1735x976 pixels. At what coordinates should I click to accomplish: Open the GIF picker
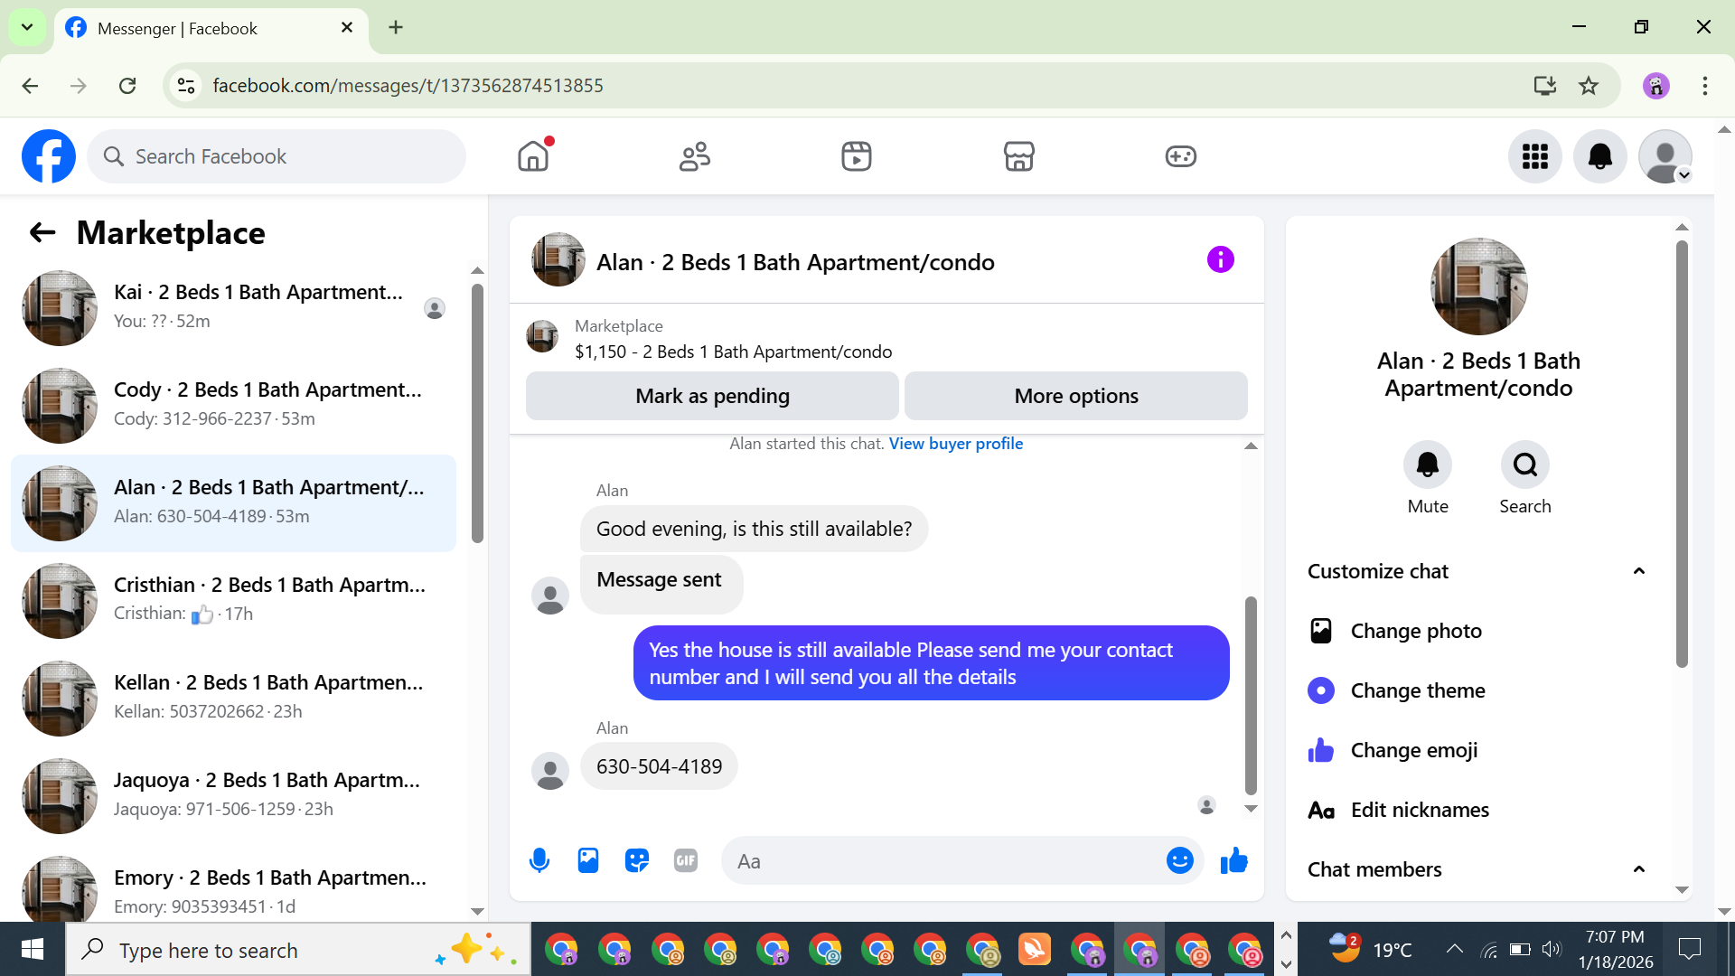click(x=686, y=860)
